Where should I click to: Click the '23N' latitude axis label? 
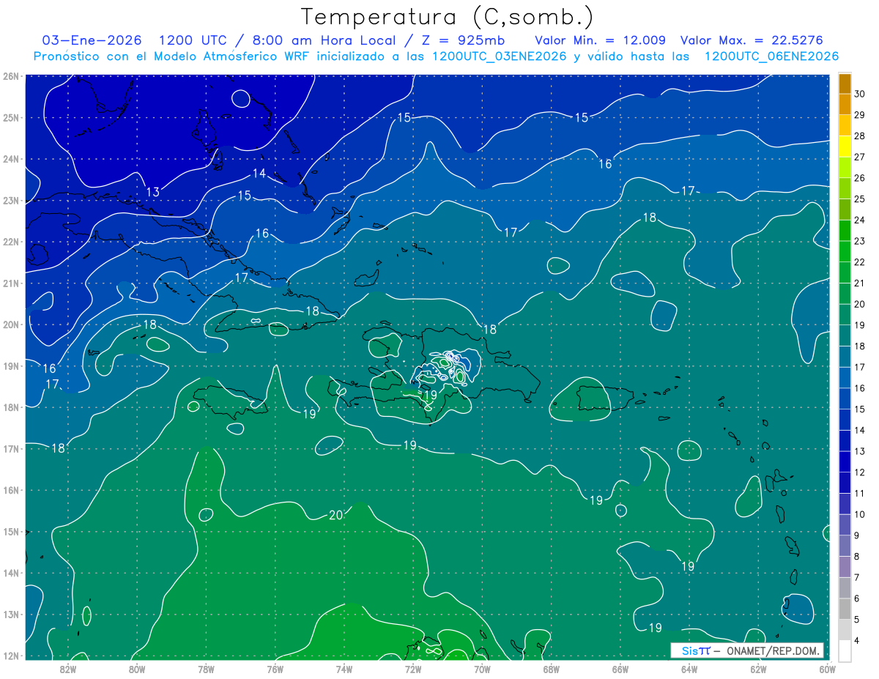click(10, 200)
